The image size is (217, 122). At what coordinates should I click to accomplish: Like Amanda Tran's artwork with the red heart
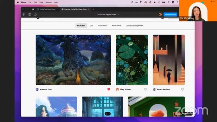click(x=108, y=89)
